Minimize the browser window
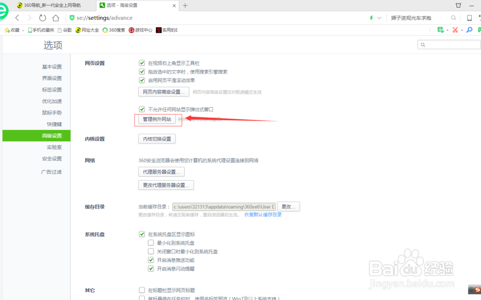 [x=471, y=5]
